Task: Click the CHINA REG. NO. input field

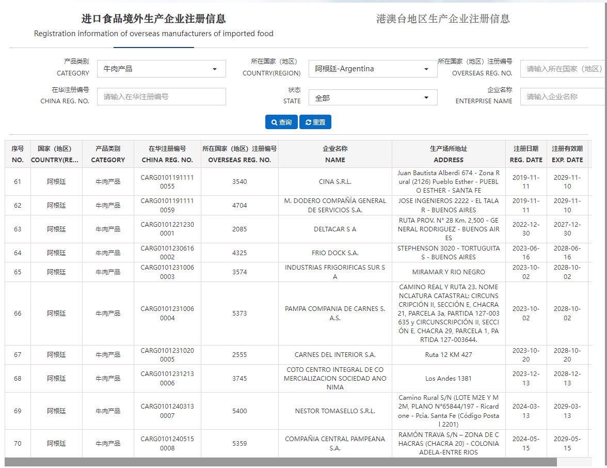Action: tap(162, 97)
